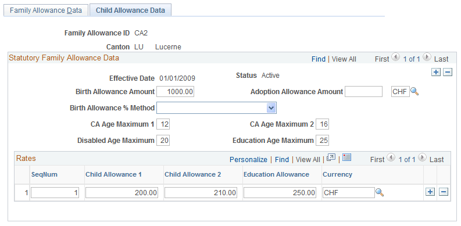Show previous row arrow in Rates grid

[x=391, y=157]
